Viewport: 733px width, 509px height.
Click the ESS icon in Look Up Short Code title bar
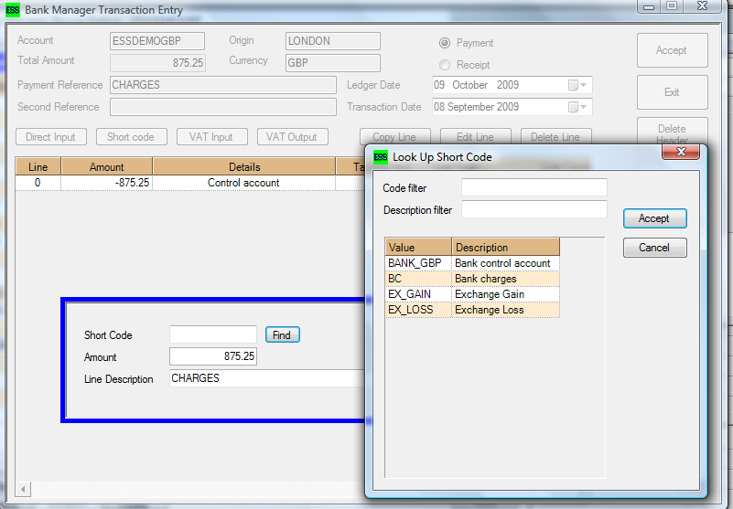click(381, 157)
